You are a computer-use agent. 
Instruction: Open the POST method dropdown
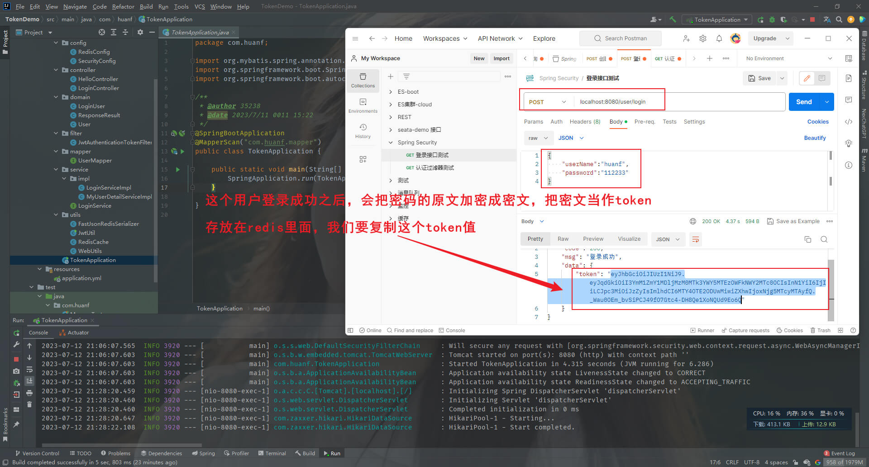click(x=547, y=102)
